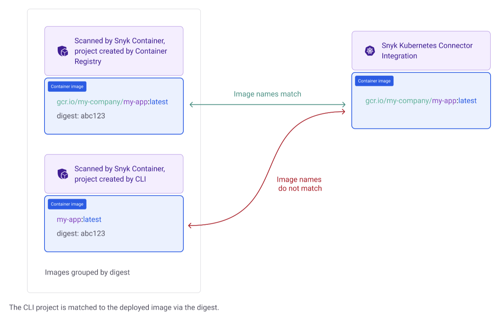The width and height of the screenshot is (502, 316).
Task: Click the 'Snyk Kubernetes Connector Integration' heading
Action: [427, 51]
